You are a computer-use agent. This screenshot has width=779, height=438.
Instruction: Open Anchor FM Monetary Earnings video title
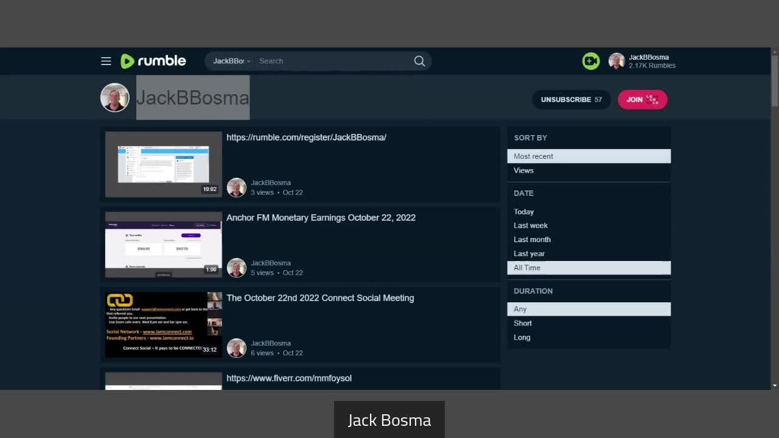point(321,218)
